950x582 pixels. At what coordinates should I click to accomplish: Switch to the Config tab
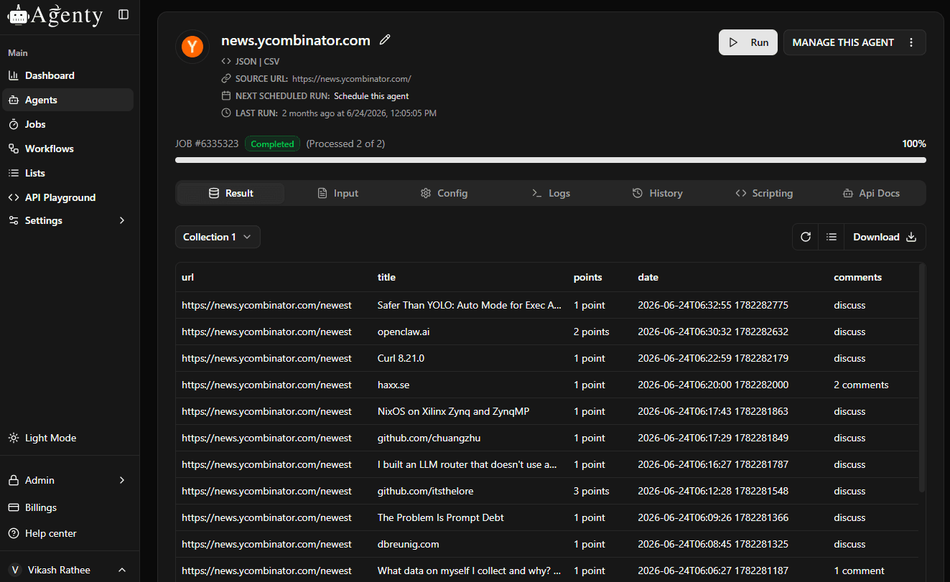(x=444, y=193)
